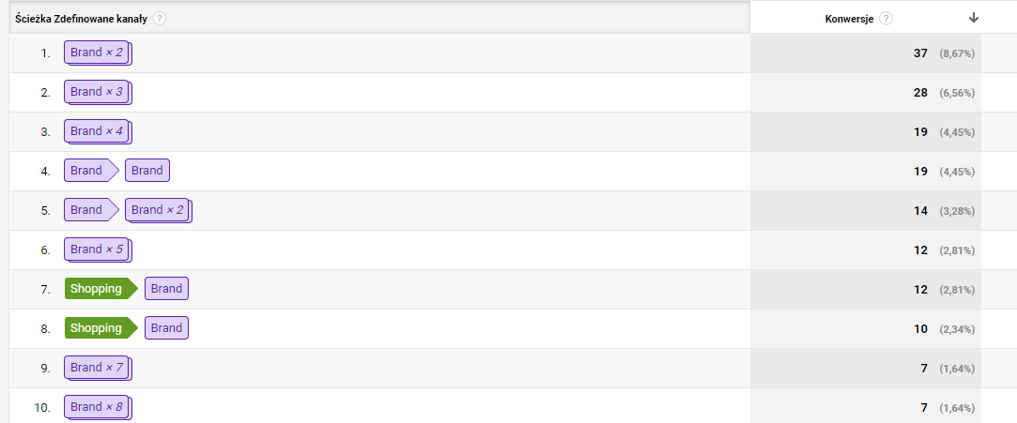Click help icon beside Ścieżka Zdefiniowane kanały
This screenshot has height=423, width=1017.
(160, 19)
